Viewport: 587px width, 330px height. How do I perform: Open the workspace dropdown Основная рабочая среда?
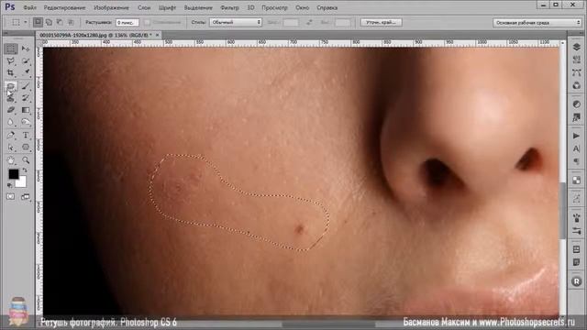tap(537, 22)
